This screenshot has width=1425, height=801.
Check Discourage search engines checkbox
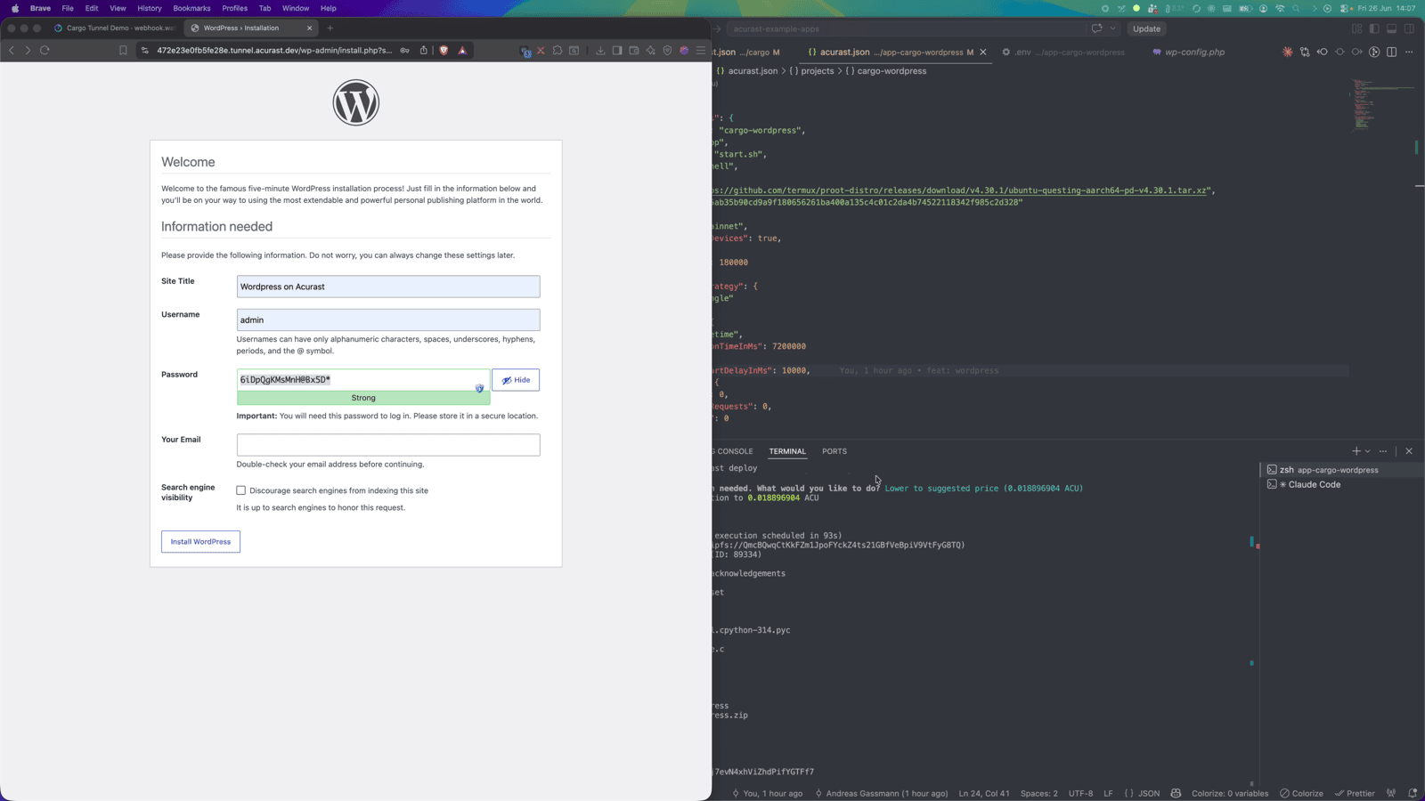tap(240, 490)
